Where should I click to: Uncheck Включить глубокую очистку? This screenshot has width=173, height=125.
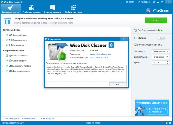tap(135, 45)
